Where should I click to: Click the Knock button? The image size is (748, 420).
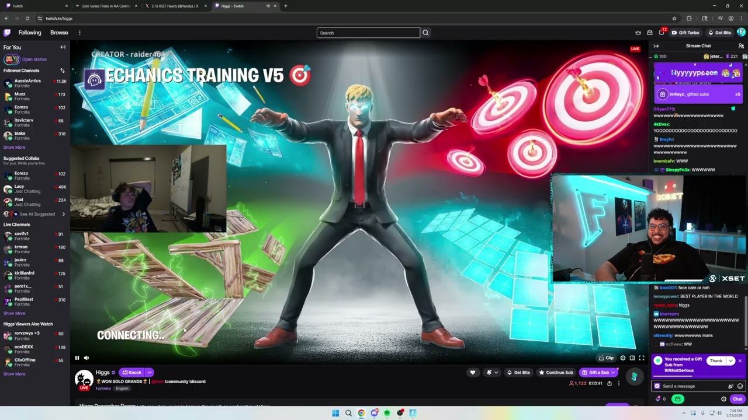[x=131, y=372]
